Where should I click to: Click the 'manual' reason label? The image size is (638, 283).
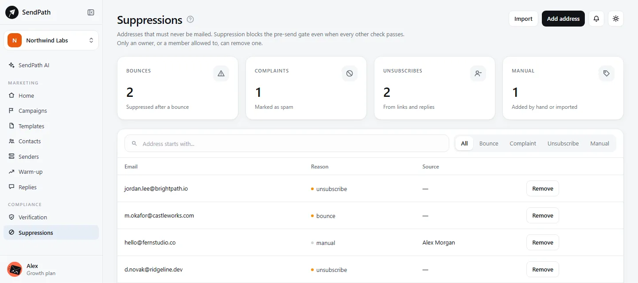326,243
